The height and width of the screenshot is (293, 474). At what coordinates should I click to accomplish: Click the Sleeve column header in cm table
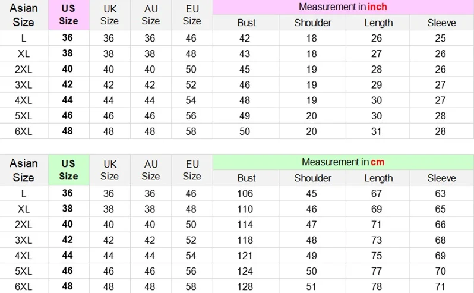[x=442, y=178]
